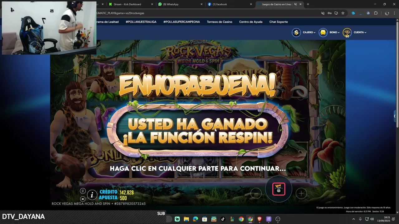Viewport: 399px width, 224px height.
Task: Click the piggy bank bonus icon
Action: (x=323, y=32)
